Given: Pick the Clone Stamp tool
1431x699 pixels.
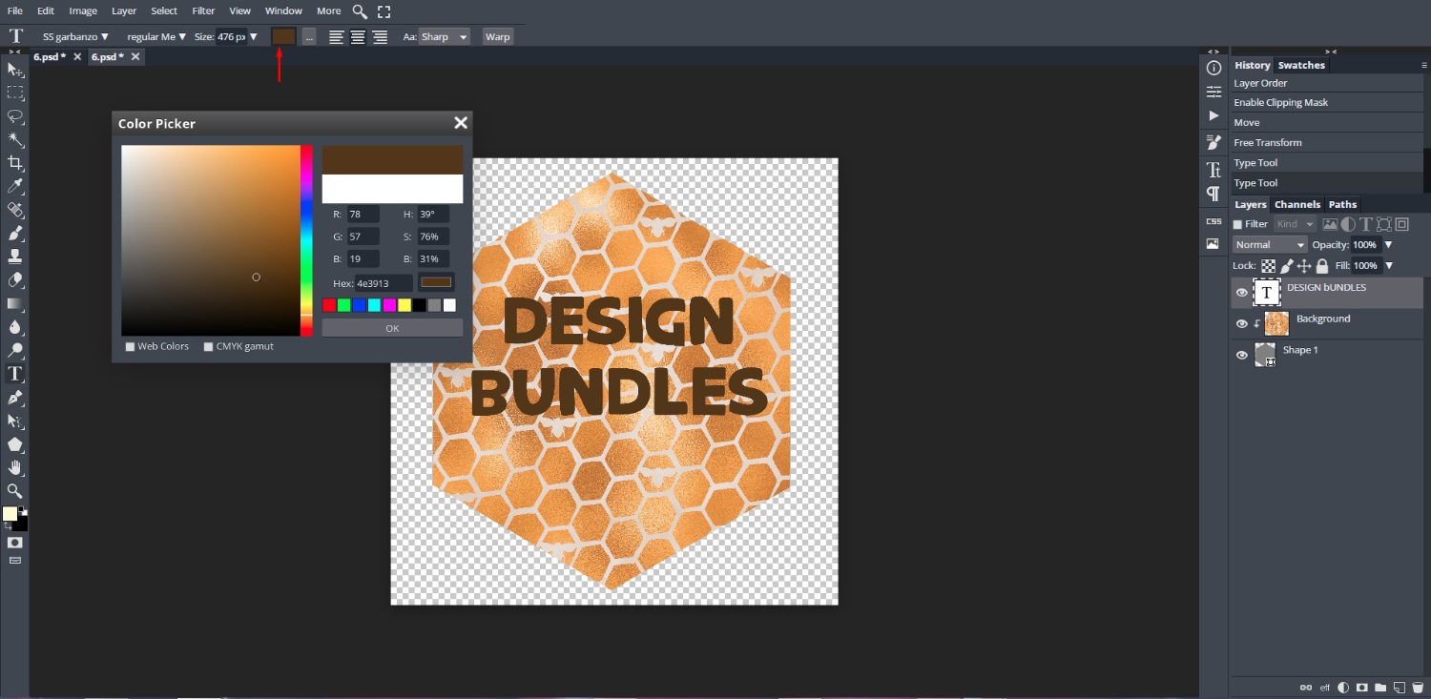Looking at the screenshot, I should (15, 257).
